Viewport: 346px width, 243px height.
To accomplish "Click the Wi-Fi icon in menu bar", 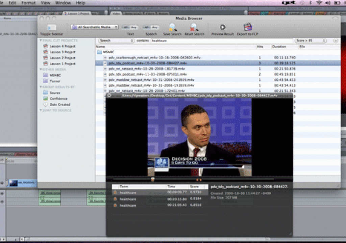I will coord(319,3).
